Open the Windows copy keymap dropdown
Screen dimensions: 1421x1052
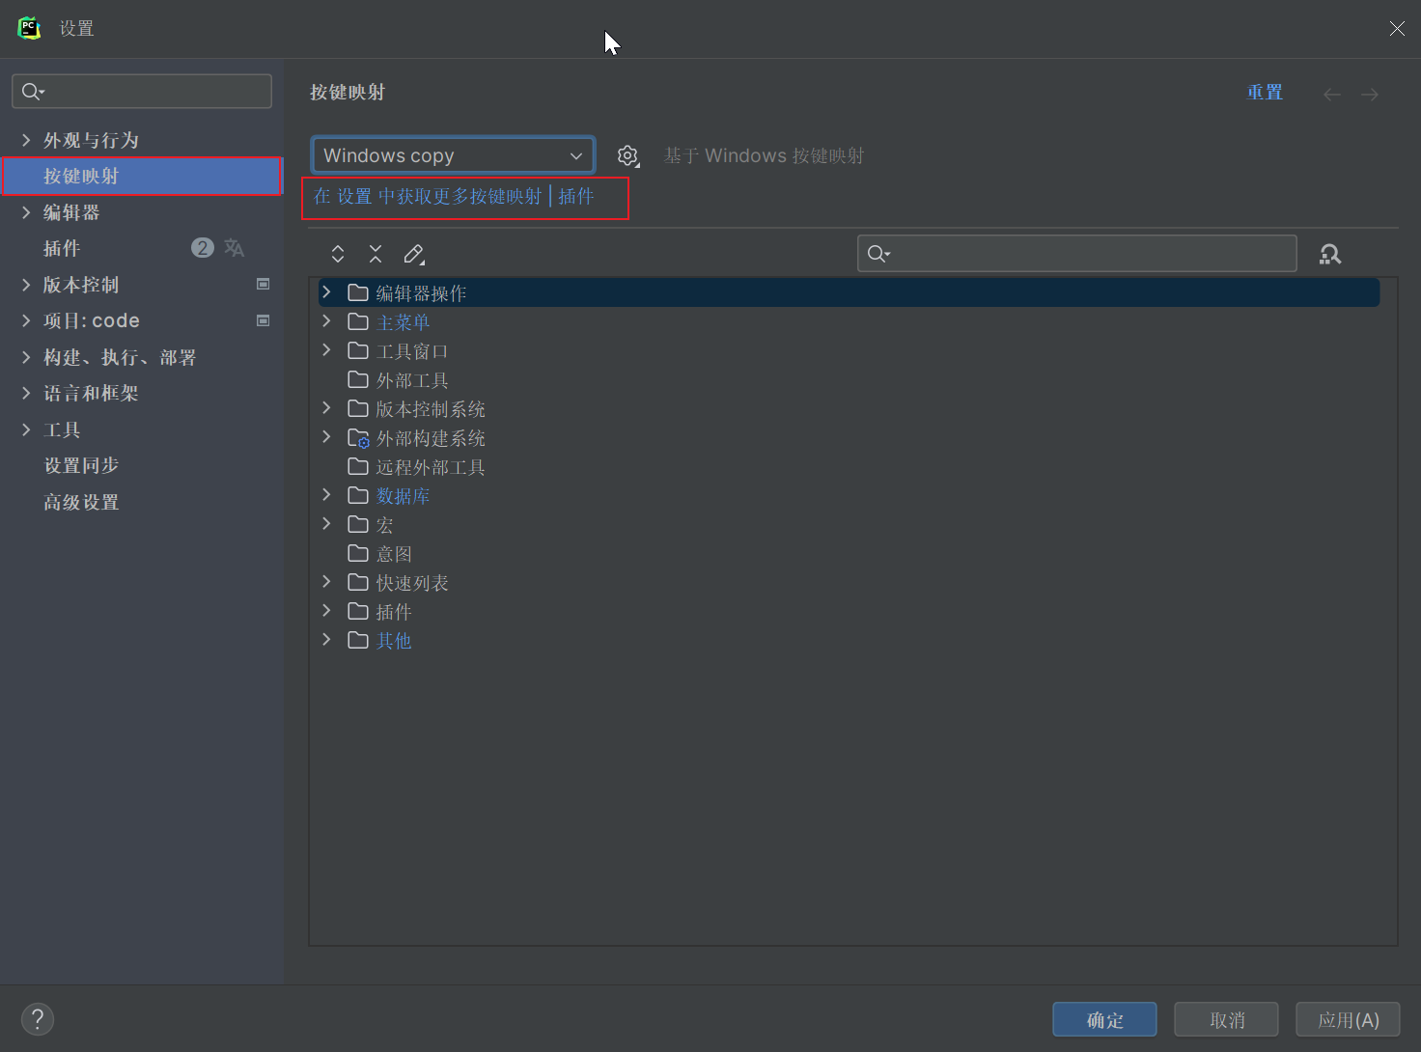pyautogui.click(x=453, y=155)
